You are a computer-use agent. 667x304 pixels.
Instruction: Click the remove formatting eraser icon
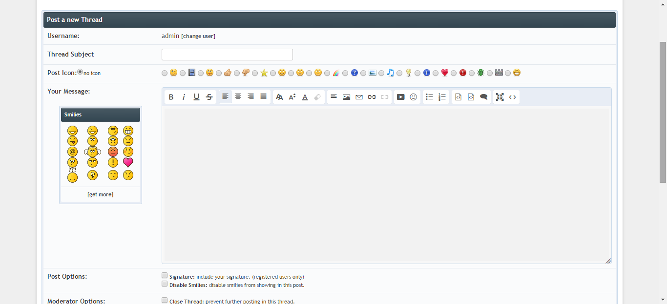317,97
